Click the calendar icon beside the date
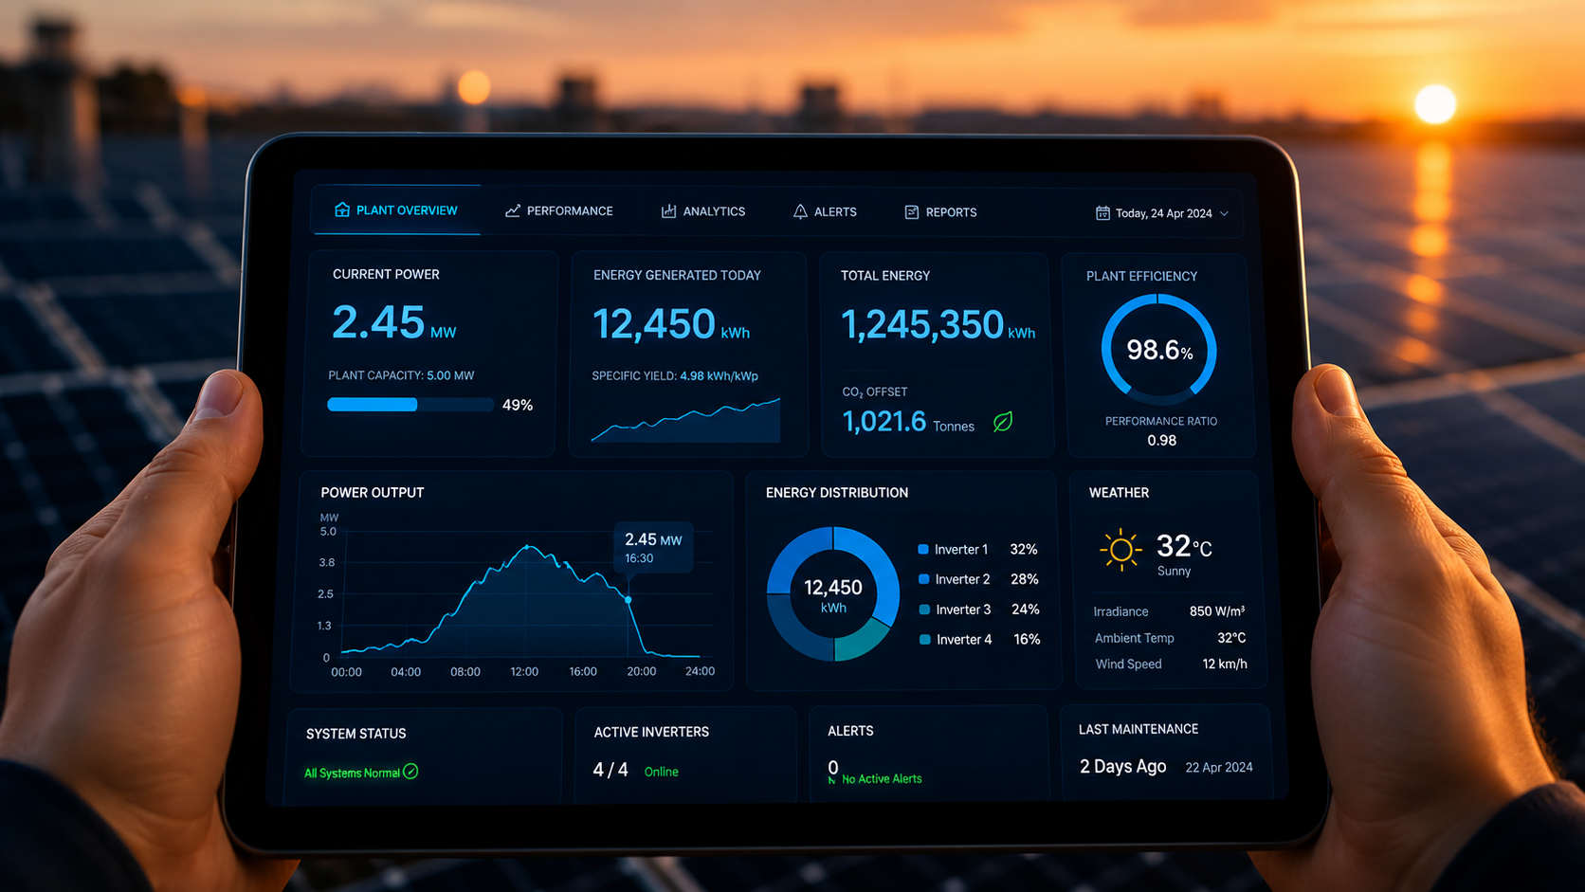This screenshot has height=892, width=1585. [x=1102, y=213]
